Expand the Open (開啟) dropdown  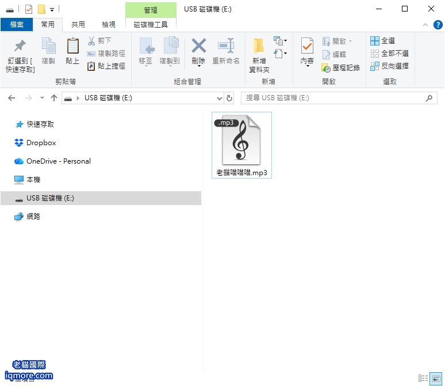pos(351,41)
